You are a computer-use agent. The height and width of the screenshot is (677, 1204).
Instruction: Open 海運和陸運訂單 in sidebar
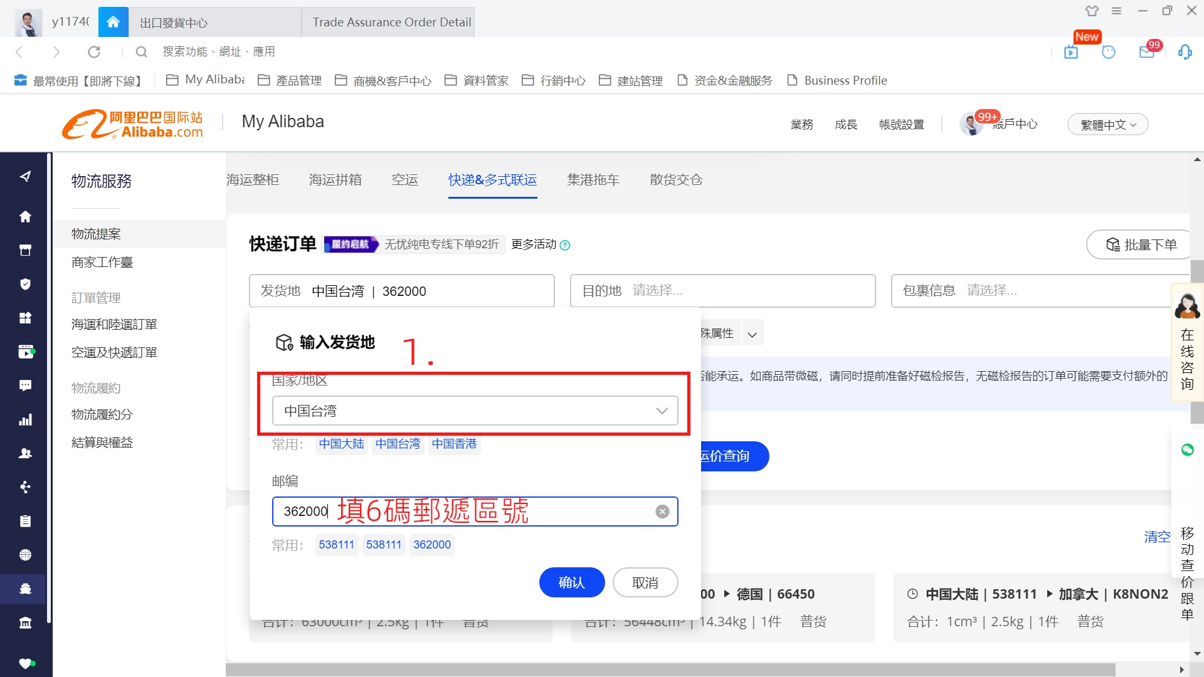tap(114, 324)
